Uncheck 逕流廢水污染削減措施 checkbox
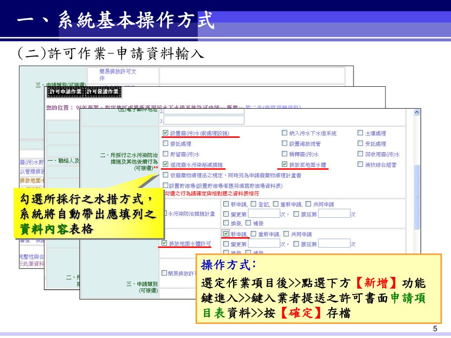This screenshot has width=451, height=338. 166,164
